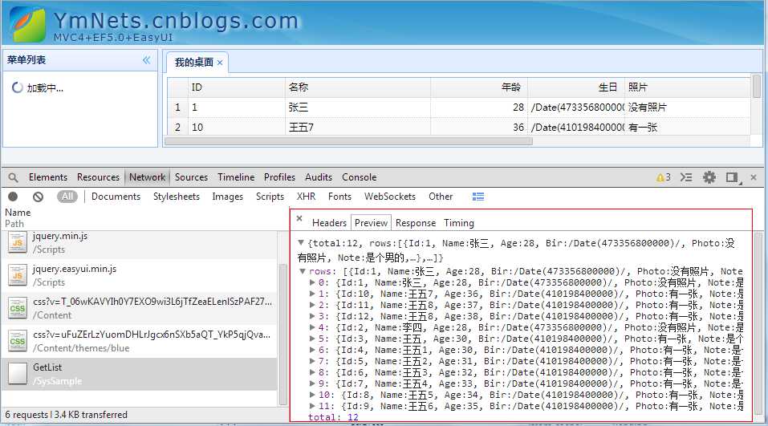768x426 pixels.
Task: Select jquery.min.js request icon
Action: click(x=18, y=243)
